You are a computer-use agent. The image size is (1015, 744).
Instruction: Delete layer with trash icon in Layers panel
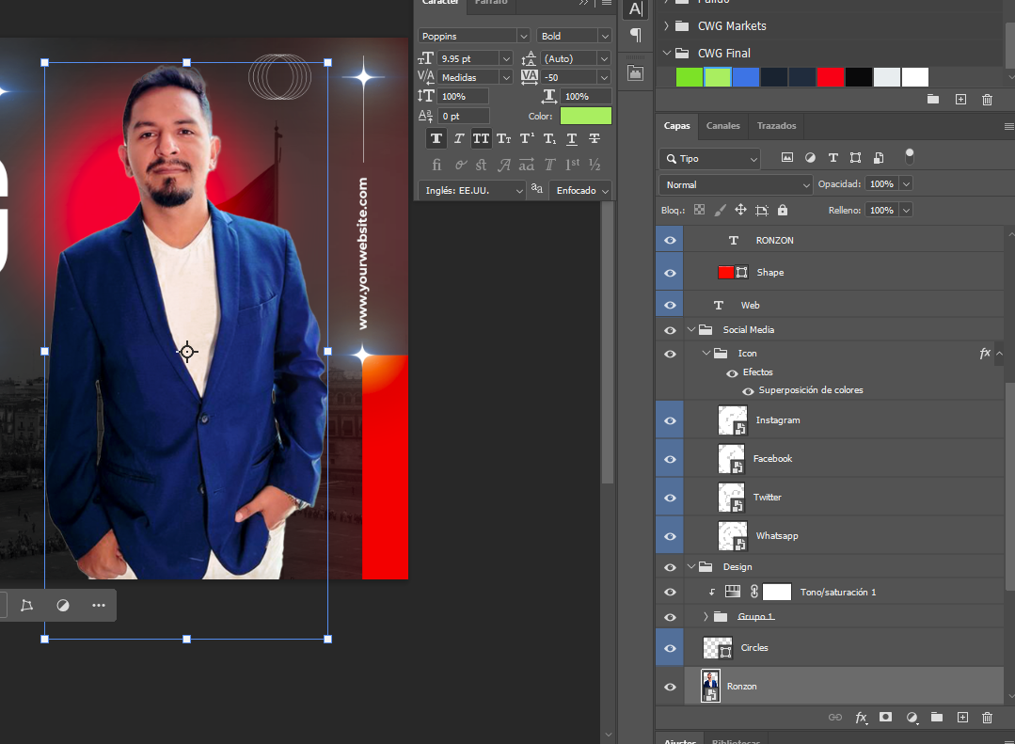pyautogui.click(x=987, y=718)
